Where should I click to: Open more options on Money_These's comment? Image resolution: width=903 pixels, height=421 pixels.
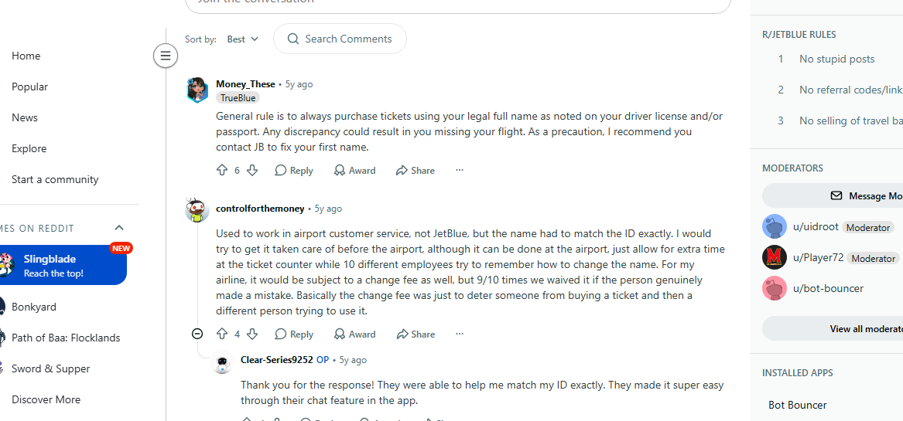(x=459, y=170)
